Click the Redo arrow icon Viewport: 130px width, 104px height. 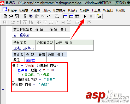coord(43,16)
